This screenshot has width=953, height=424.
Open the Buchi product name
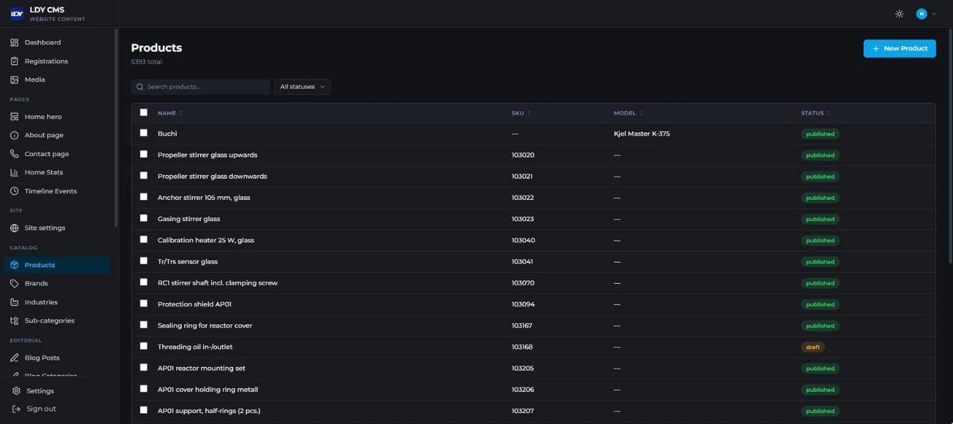pyautogui.click(x=167, y=134)
